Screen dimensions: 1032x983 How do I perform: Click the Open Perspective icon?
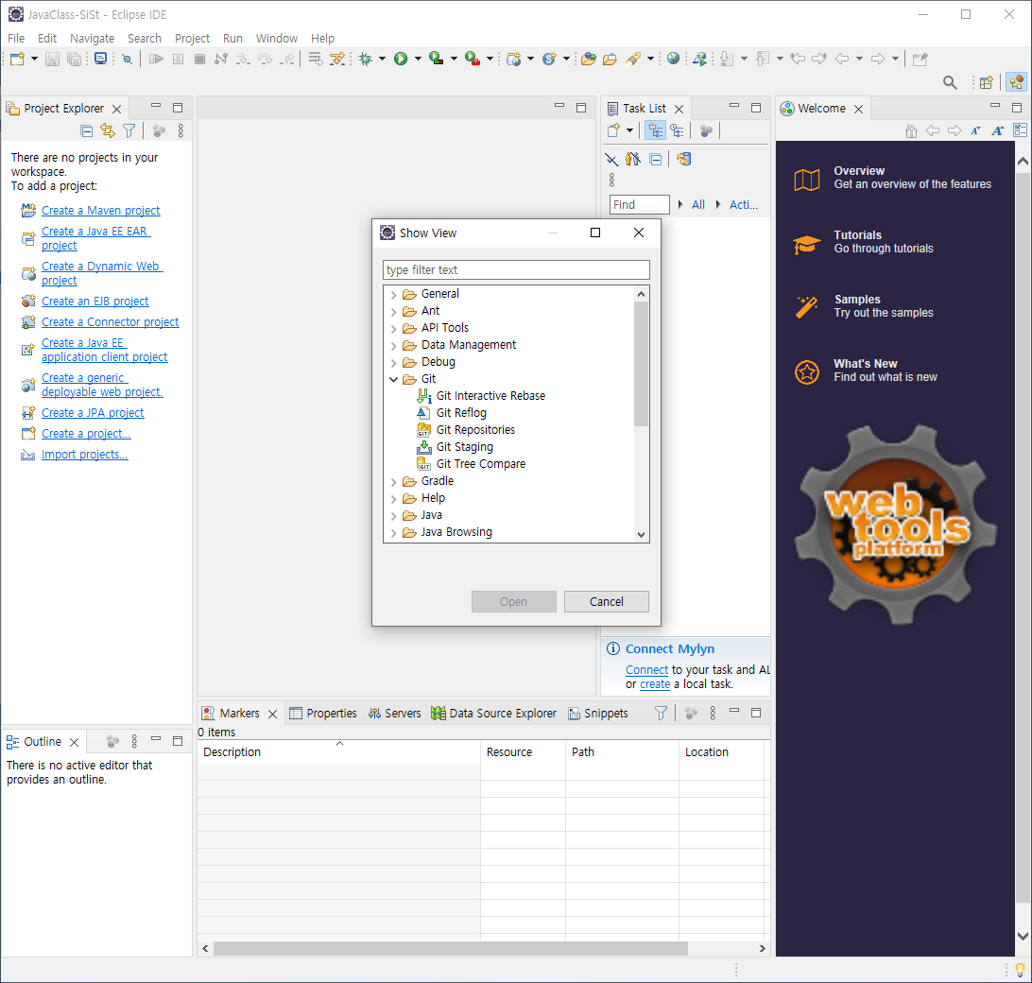[x=986, y=82]
